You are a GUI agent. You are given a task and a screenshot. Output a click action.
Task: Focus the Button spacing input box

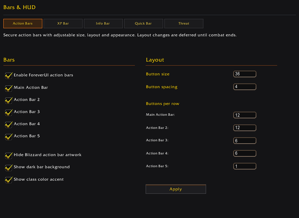(x=245, y=87)
